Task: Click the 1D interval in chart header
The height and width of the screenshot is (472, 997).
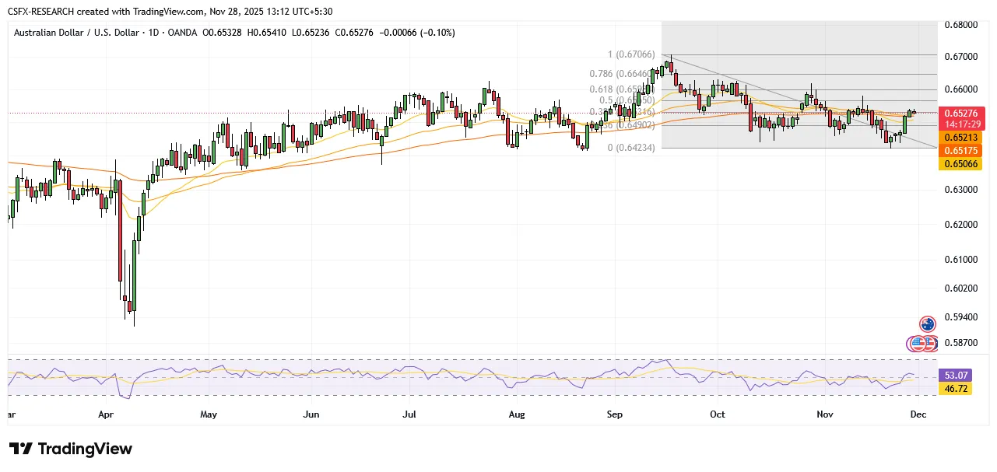Action: pos(160,33)
